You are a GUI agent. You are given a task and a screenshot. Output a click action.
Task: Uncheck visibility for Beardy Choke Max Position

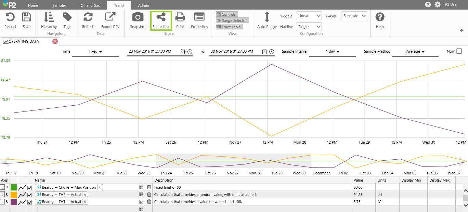[29, 187]
